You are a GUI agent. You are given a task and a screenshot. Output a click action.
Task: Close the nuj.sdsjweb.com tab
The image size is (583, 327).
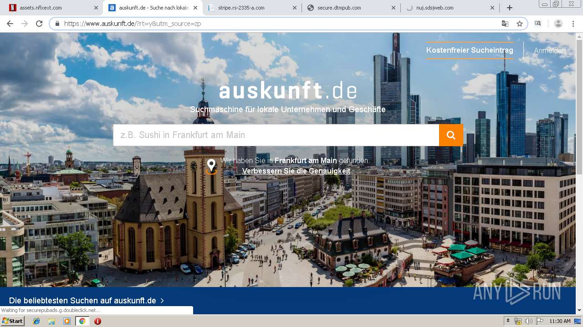(x=492, y=8)
